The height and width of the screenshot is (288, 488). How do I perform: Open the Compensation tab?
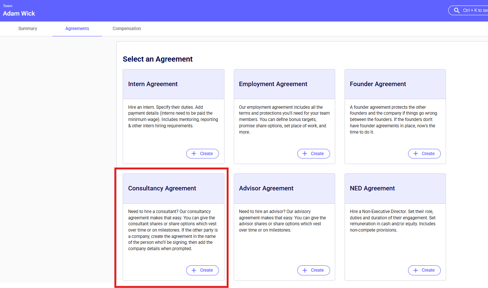pyautogui.click(x=127, y=29)
